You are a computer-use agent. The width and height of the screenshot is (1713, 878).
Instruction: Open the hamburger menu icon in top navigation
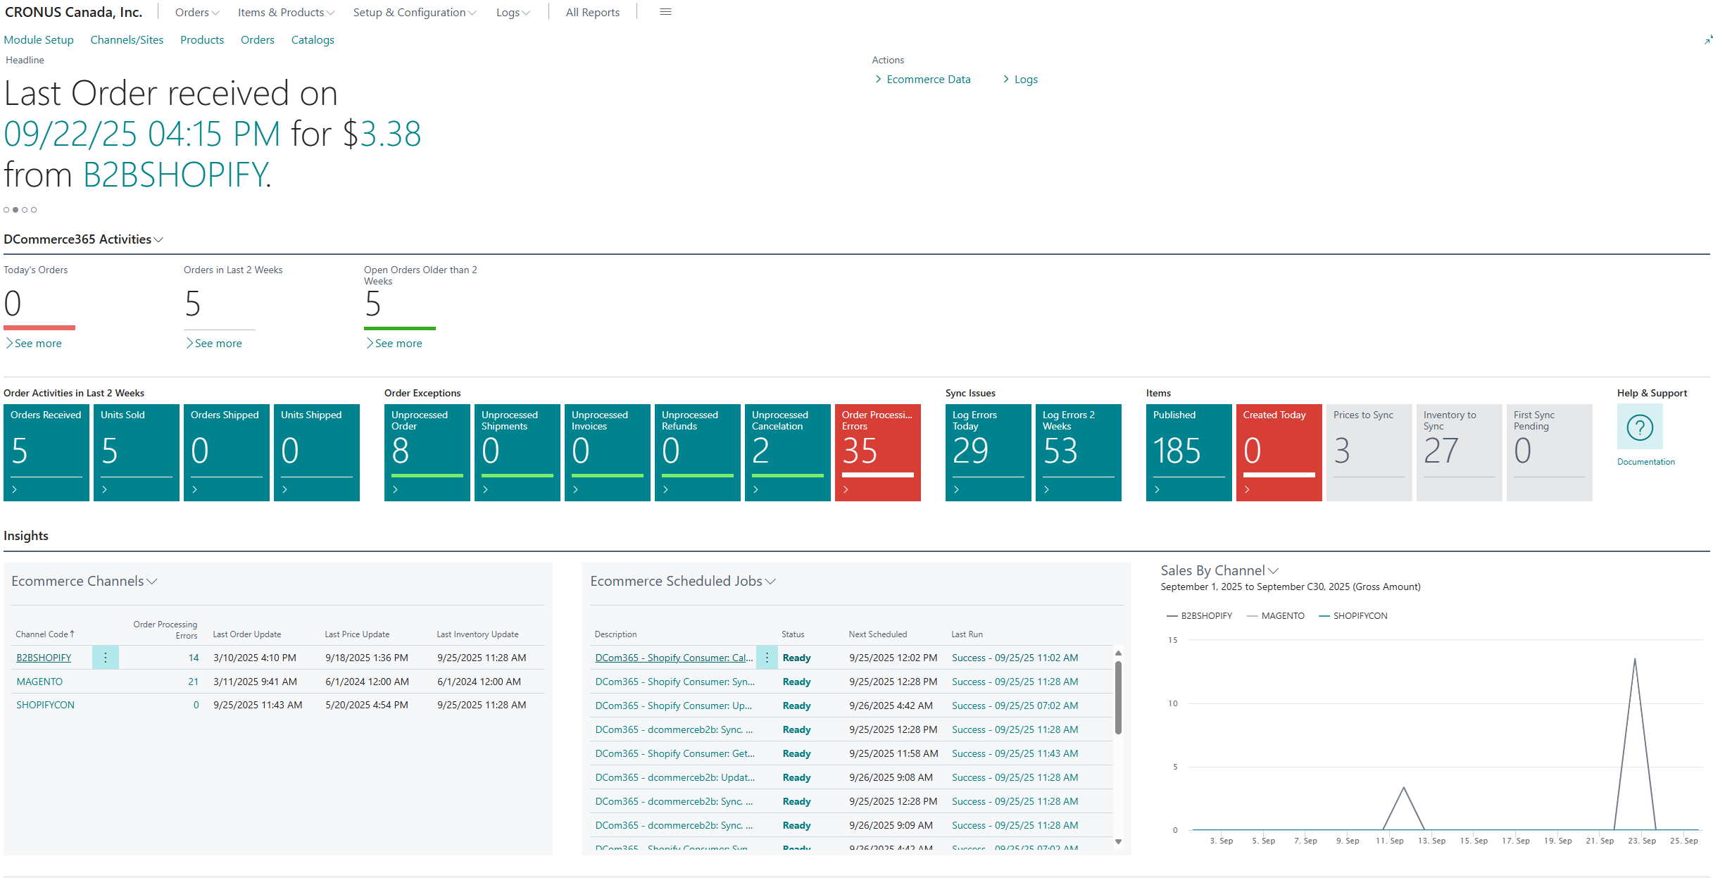point(665,12)
